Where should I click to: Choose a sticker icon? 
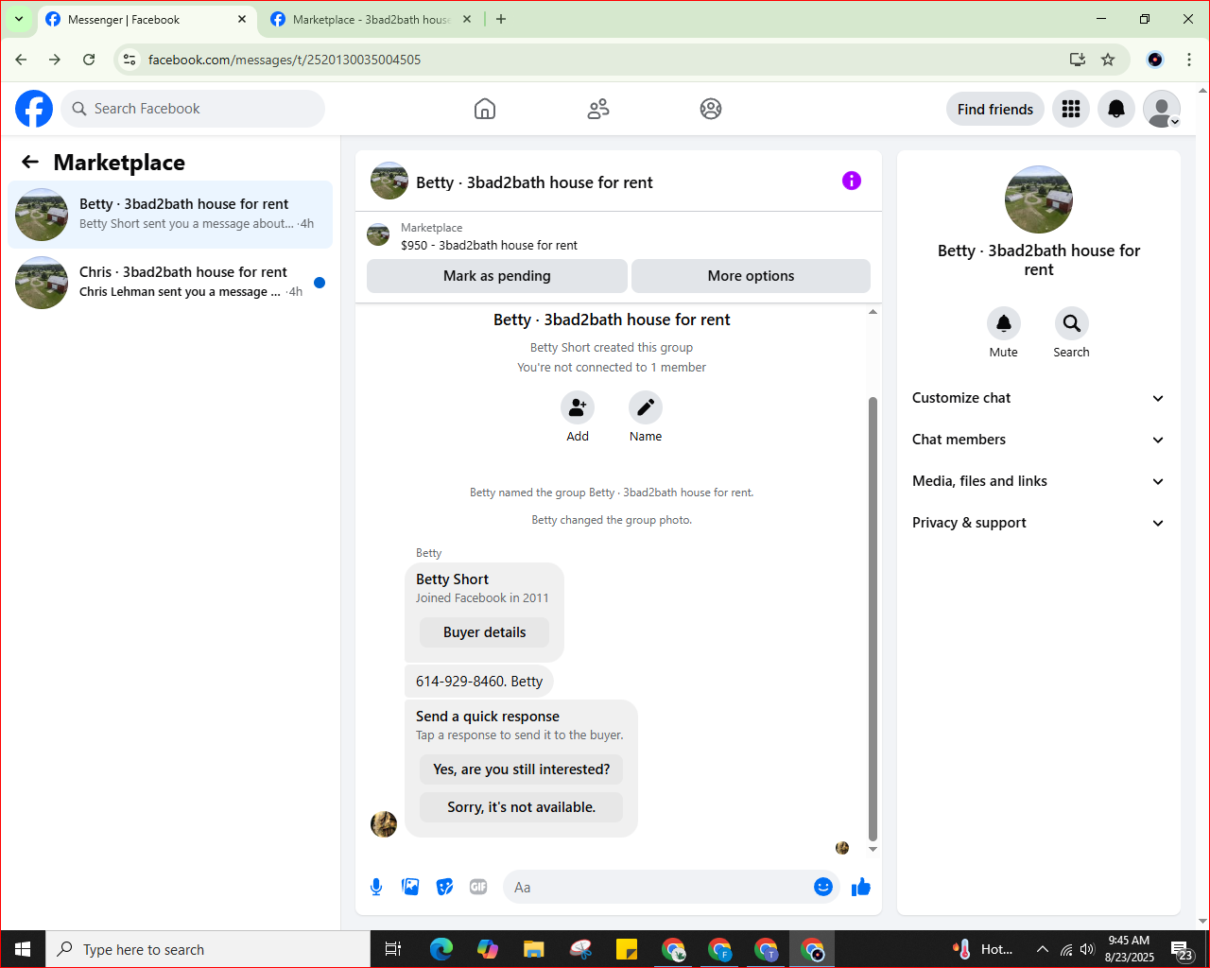pyautogui.click(x=444, y=887)
